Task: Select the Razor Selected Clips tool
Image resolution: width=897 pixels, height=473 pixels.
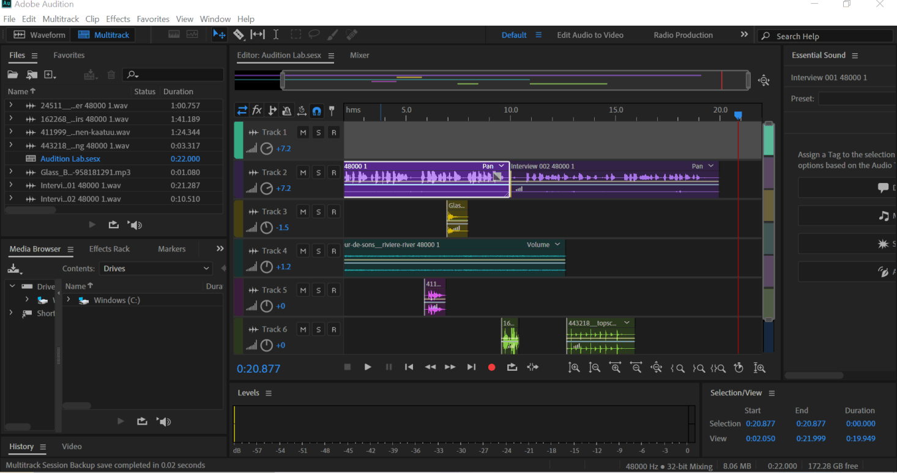Action: [239, 35]
